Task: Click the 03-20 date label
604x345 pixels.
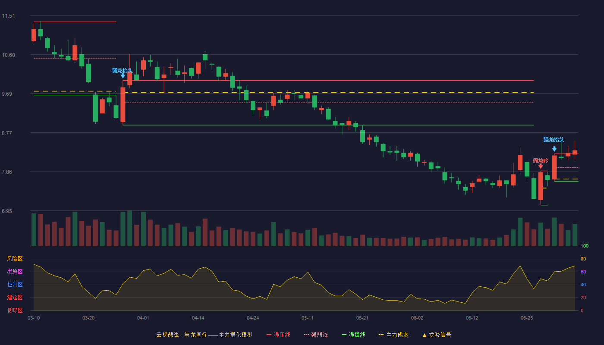Action: point(88,318)
